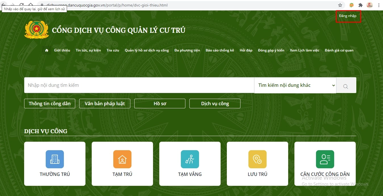This screenshot has width=383, height=196.
Task: Click the bookmark star in the address bar
Action: 340,5
